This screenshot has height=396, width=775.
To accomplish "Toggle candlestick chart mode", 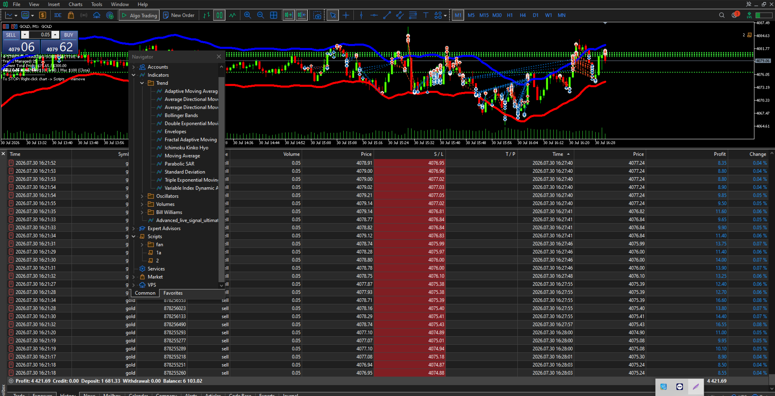I will pyautogui.click(x=219, y=15).
